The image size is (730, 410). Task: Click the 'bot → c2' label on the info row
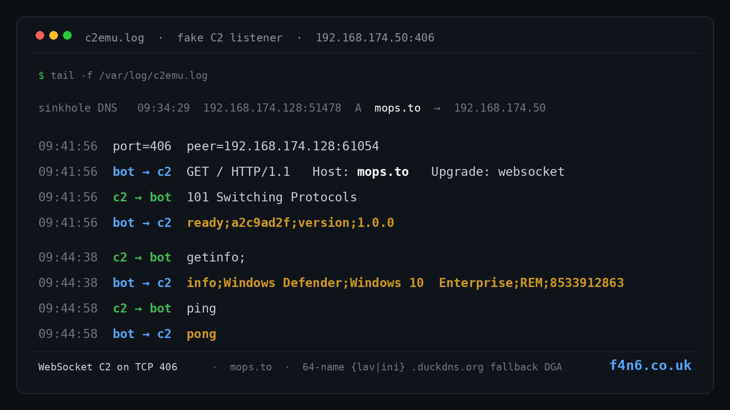tap(142, 283)
